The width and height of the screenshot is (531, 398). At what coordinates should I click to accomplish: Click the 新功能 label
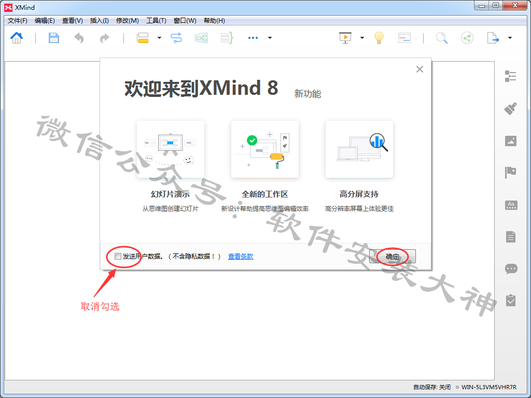click(308, 94)
